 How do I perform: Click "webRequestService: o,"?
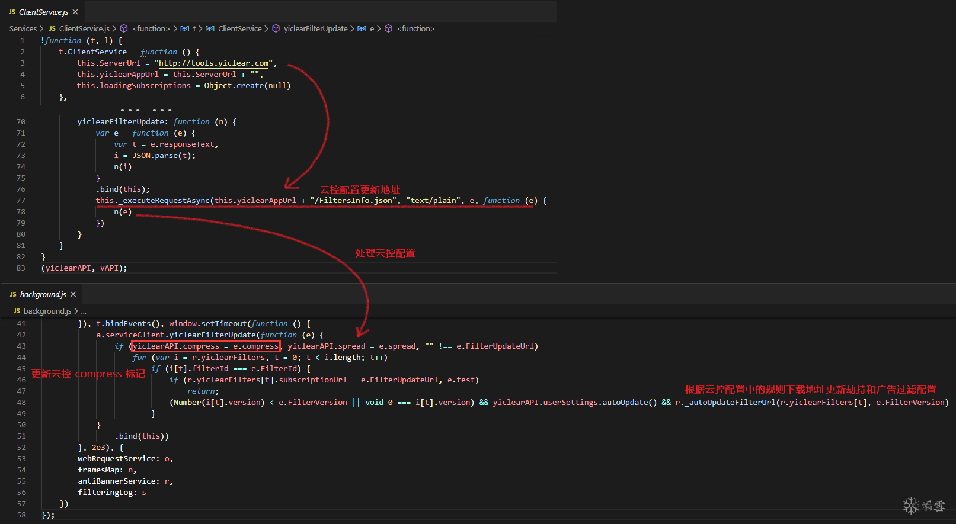pos(126,459)
